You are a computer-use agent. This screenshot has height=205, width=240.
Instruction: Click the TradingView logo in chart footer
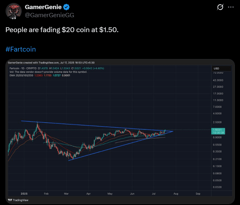pos(18,200)
